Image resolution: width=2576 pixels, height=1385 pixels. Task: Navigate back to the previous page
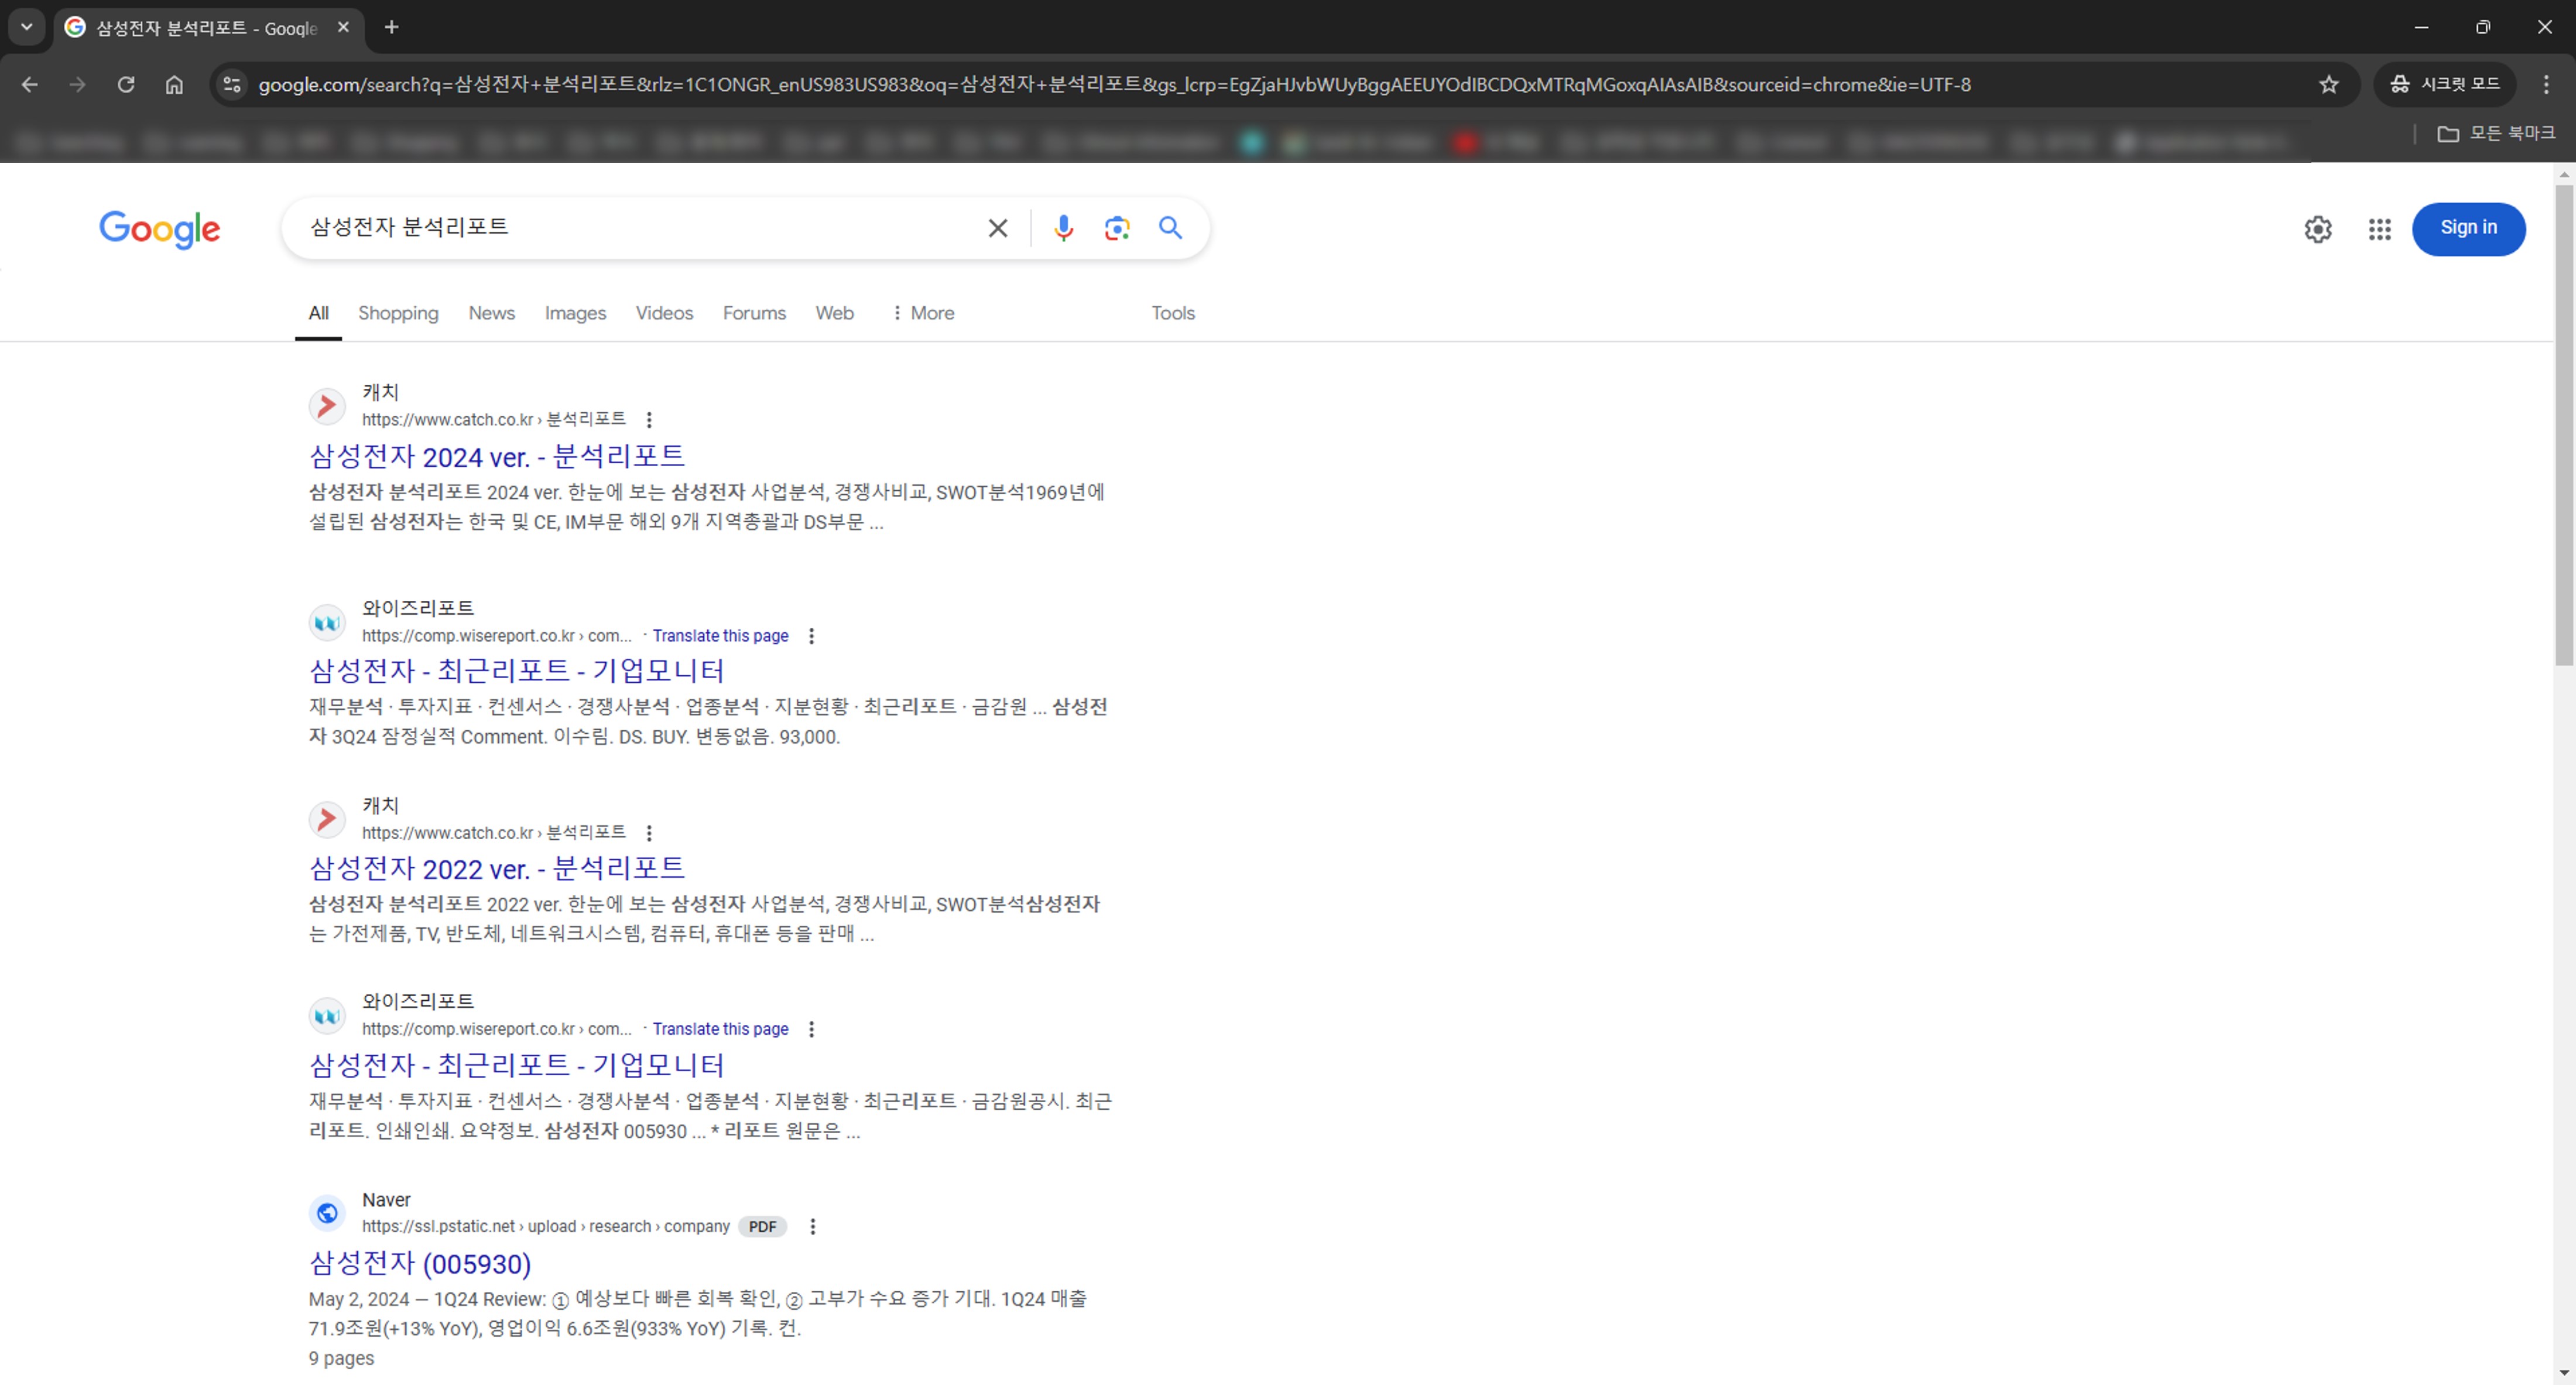click(x=29, y=85)
